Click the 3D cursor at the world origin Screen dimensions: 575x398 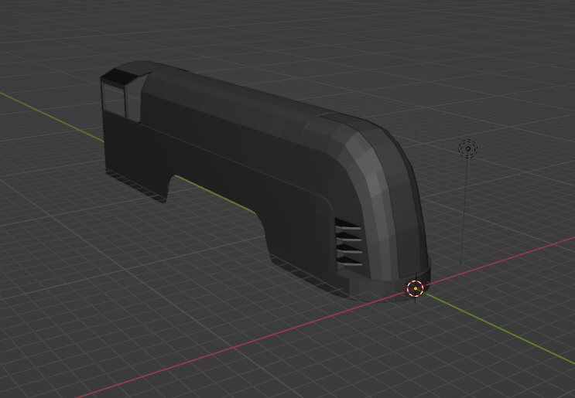coord(415,288)
